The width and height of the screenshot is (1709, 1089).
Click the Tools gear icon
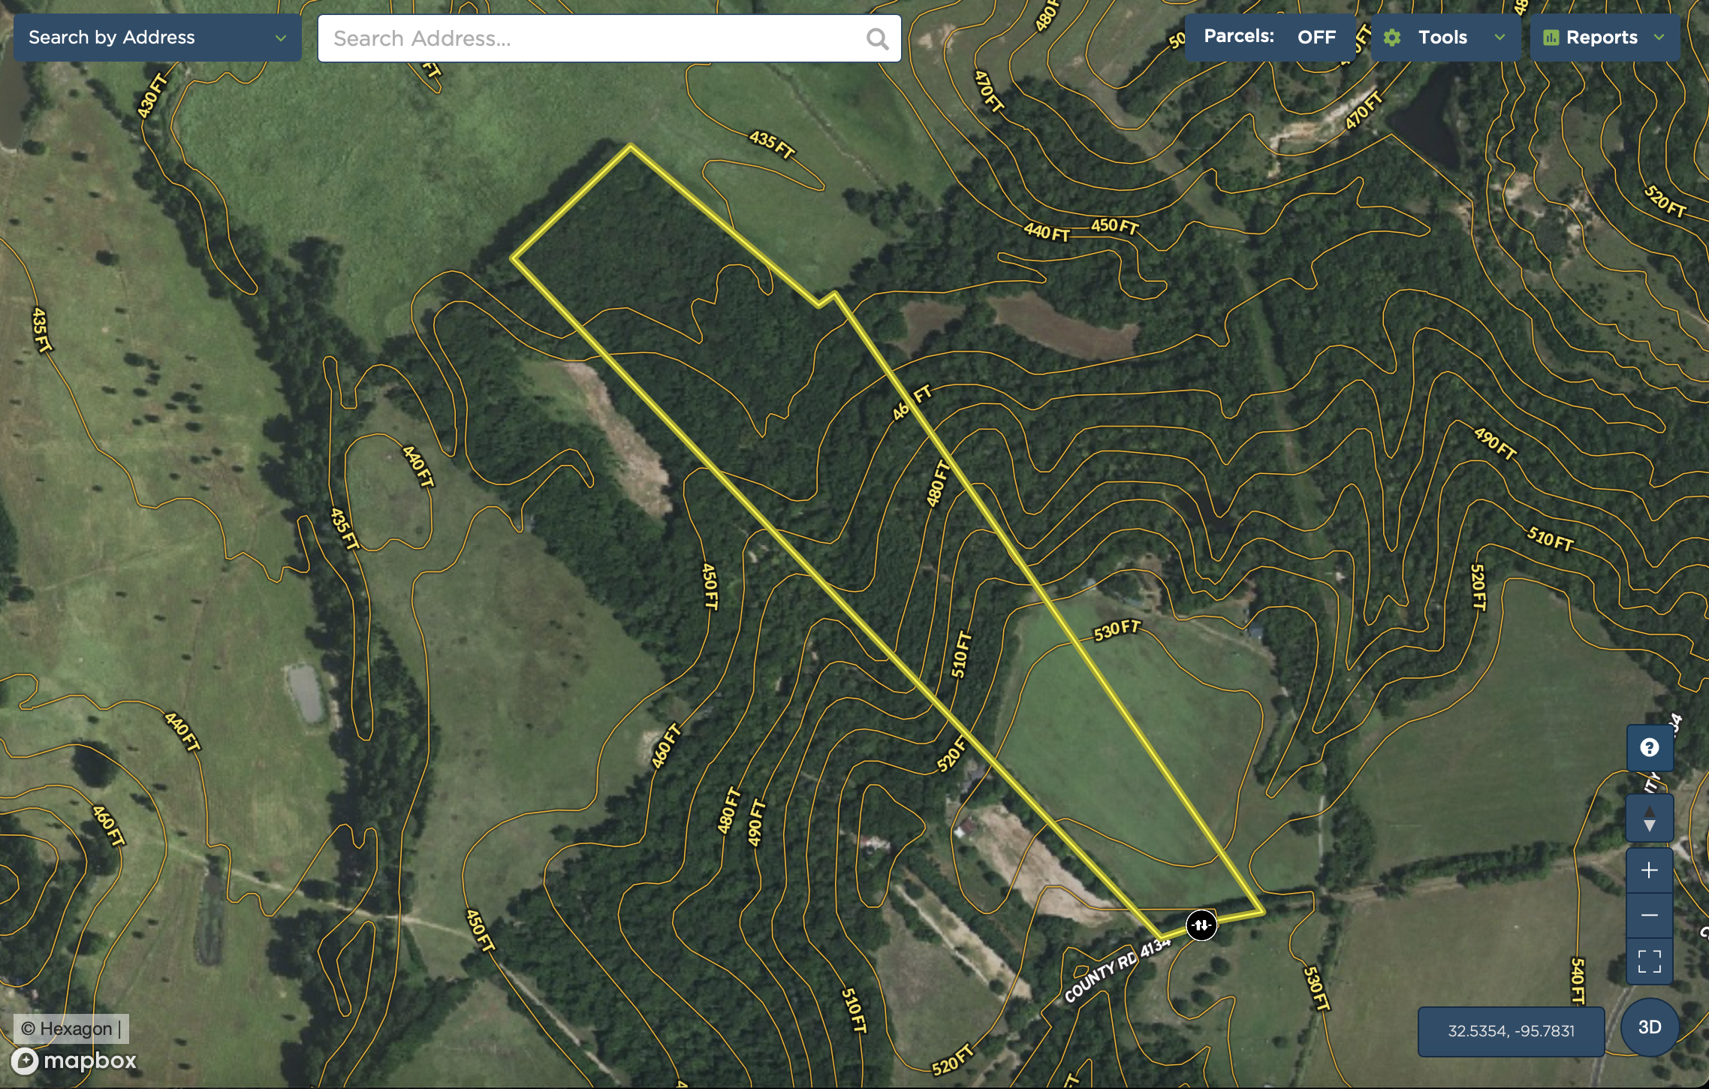(1392, 38)
